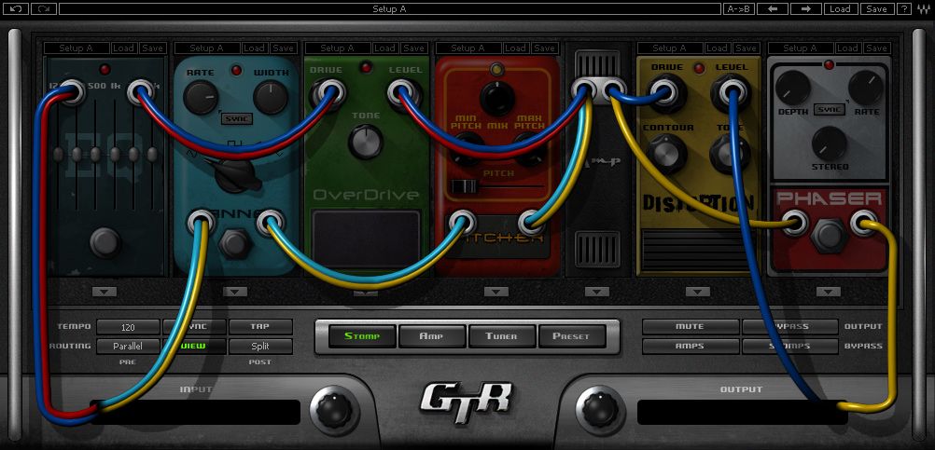Click the Stereo knob on the Phaser pedal
This screenshot has height=450, width=935.
pos(829,143)
